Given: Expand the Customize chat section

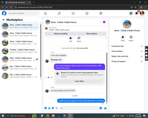Looking at the screenshot, I should [x=127, y=46].
